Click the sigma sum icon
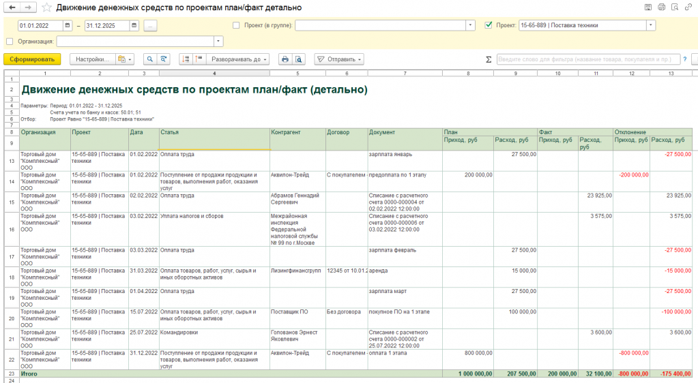This screenshot has height=383, width=698. (489, 59)
